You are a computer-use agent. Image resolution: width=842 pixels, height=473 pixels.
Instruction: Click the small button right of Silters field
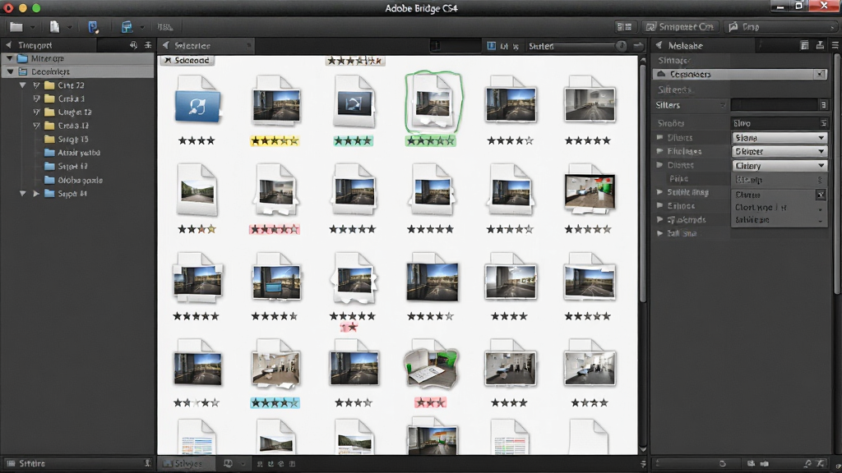click(823, 105)
